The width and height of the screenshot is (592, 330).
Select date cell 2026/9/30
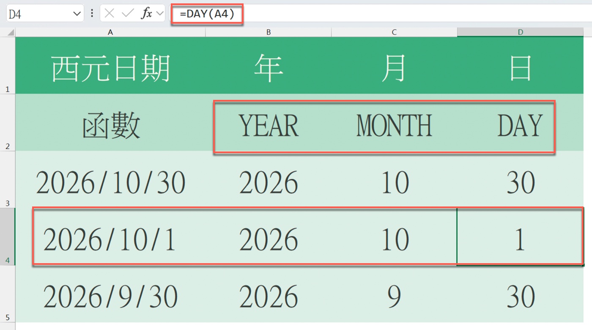110,294
